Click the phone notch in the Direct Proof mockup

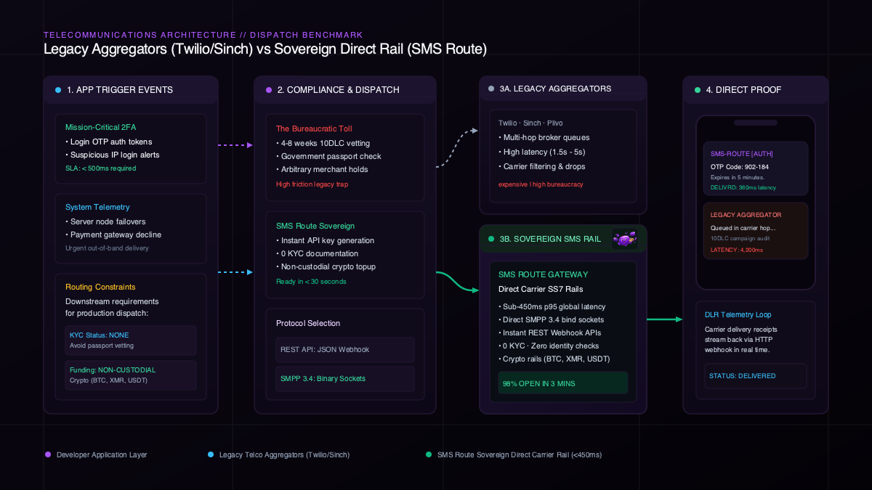click(x=756, y=123)
